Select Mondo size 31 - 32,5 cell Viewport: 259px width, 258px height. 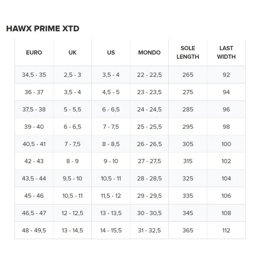click(x=149, y=231)
